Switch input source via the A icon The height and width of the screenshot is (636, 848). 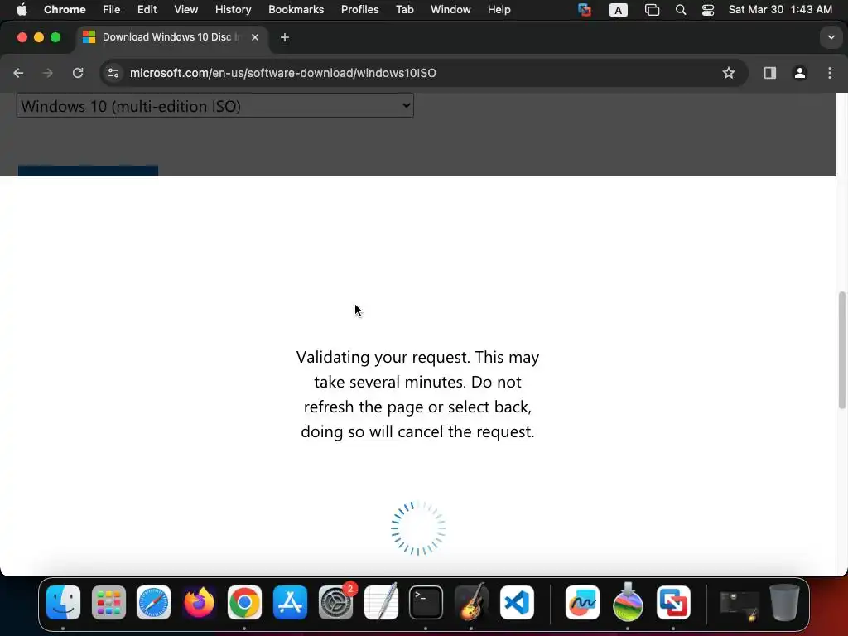[618, 10]
